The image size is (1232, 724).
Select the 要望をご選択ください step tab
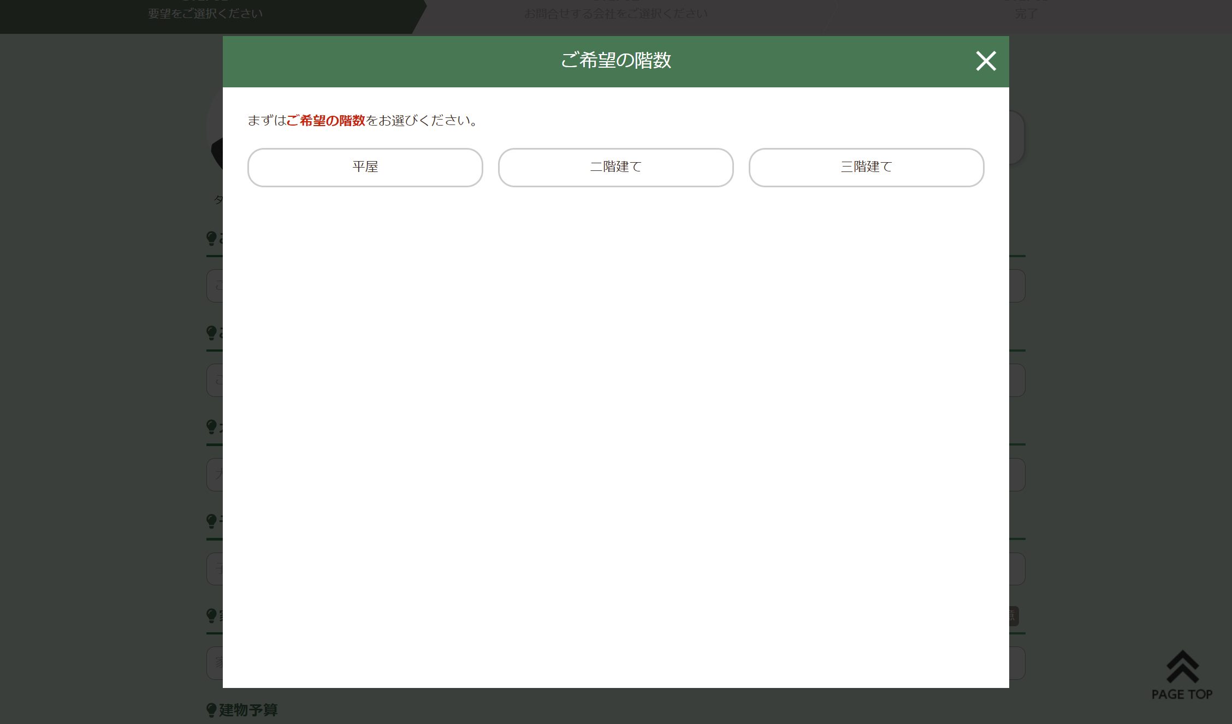point(205,14)
